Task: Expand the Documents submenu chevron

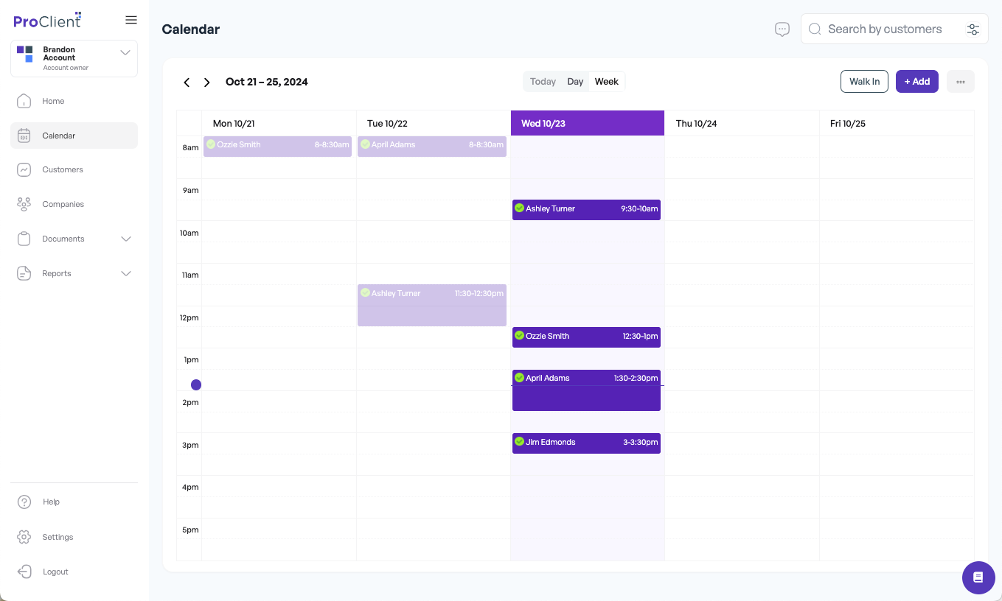Action: (x=126, y=239)
